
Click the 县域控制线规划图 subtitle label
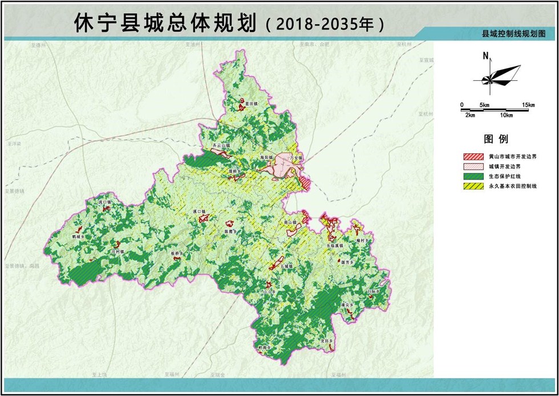pyautogui.click(x=513, y=34)
